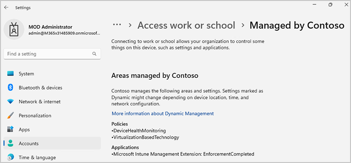
Task: Click the search magnifier icon
Action: point(94,54)
